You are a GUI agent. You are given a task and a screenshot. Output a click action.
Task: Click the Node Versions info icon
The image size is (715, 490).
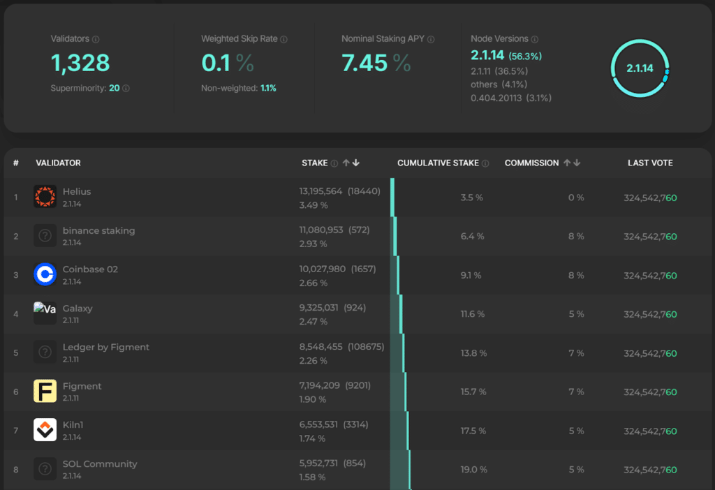[x=535, y=40]
